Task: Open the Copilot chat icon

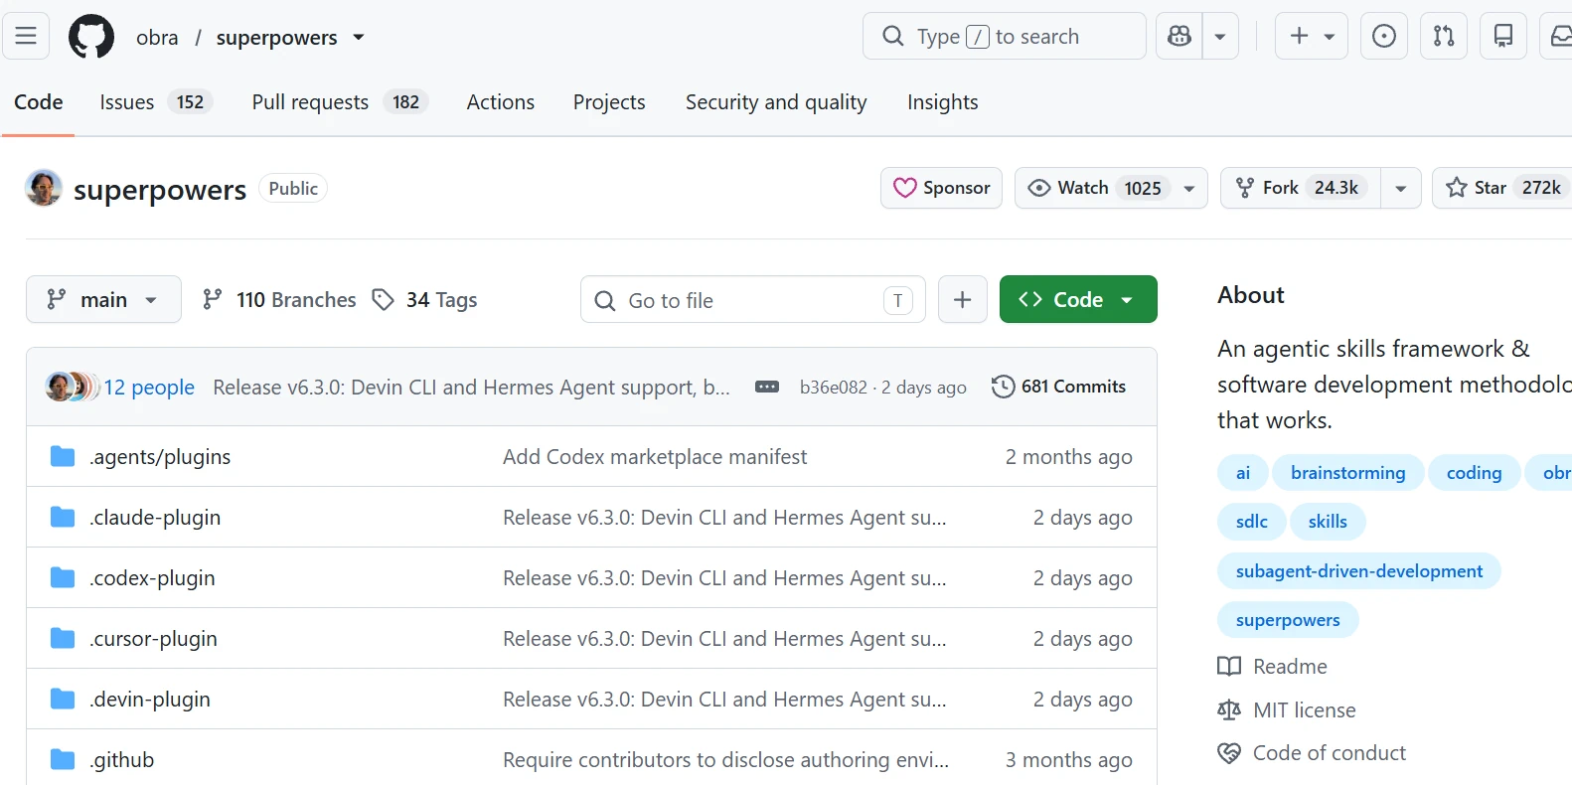Action: (1179, 37)
